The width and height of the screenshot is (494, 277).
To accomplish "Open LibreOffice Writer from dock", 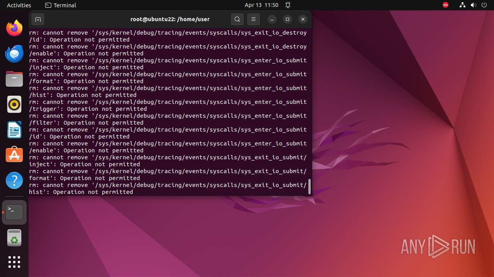I will point(14,130).
